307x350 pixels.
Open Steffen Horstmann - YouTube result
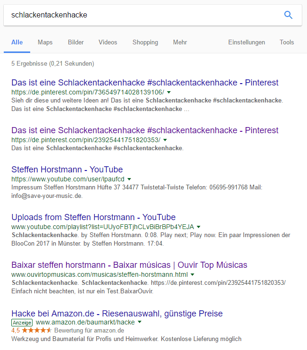pos(67,170)
